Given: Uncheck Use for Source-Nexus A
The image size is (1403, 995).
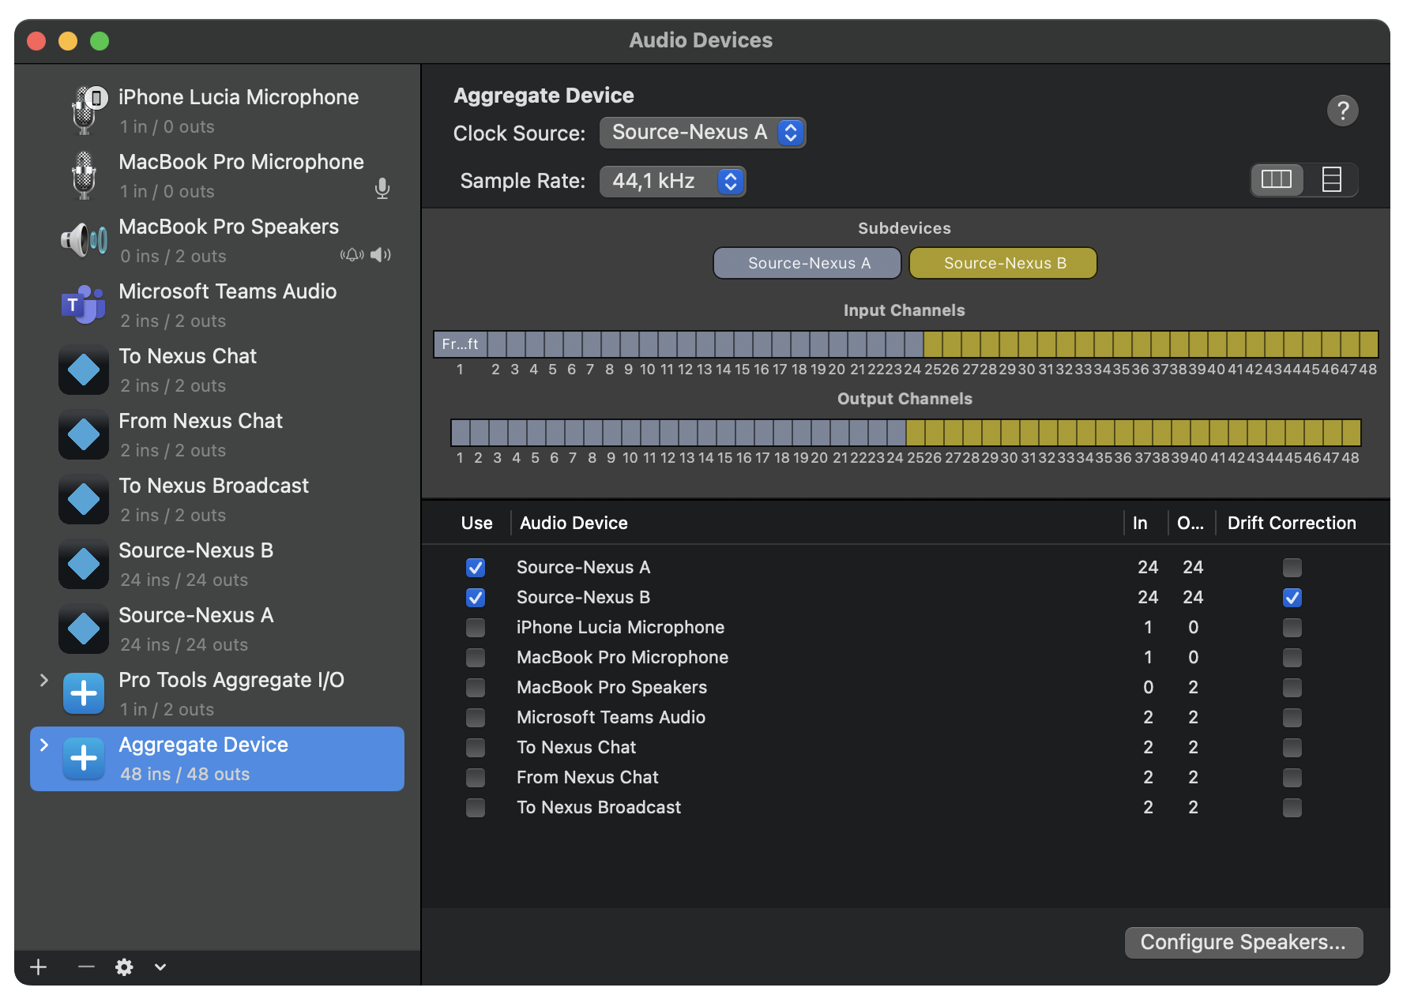Looking at the screenshot, I should coord(476,568).
